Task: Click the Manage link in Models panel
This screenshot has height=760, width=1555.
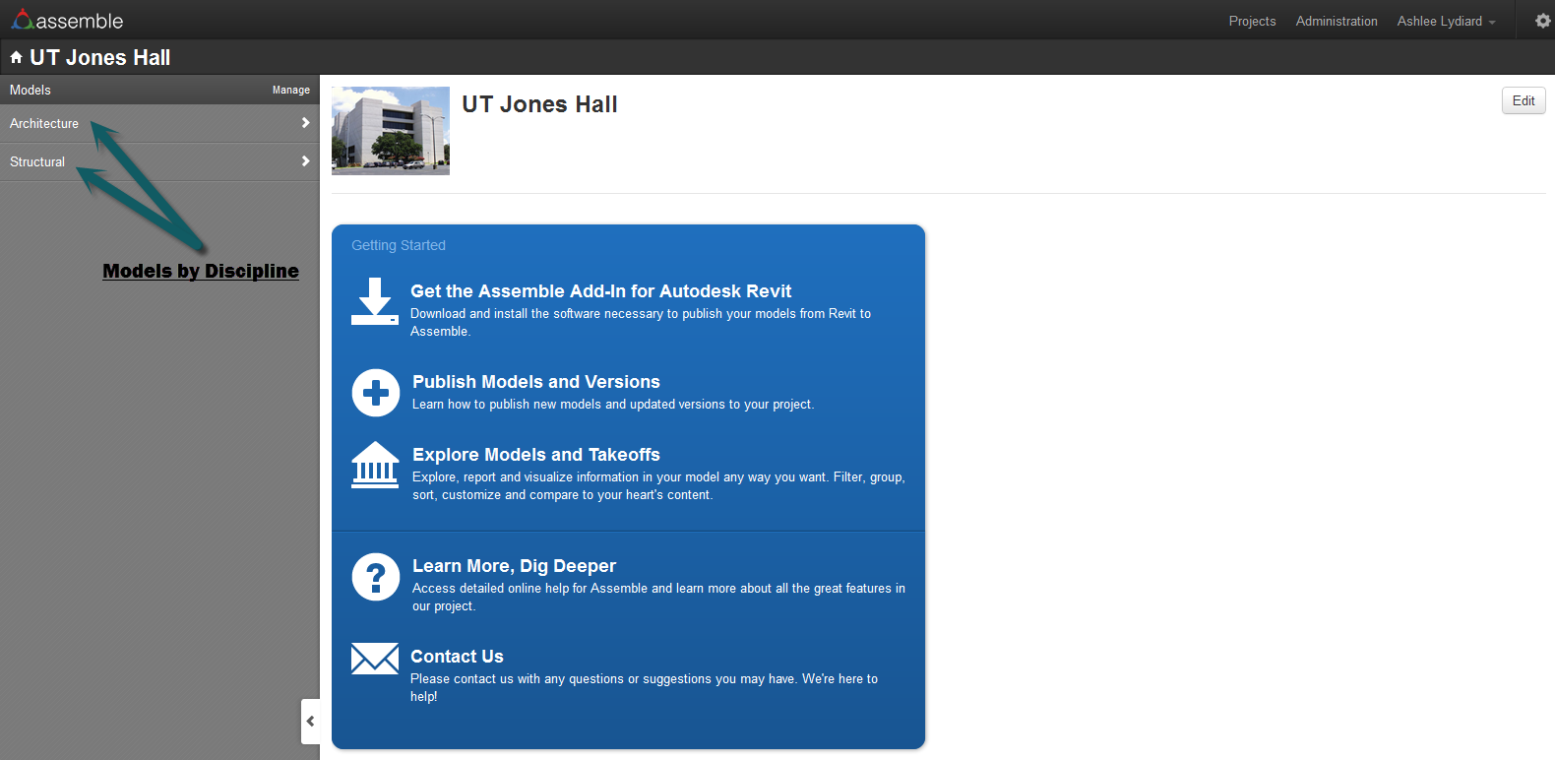Action: tap(291, 90)
